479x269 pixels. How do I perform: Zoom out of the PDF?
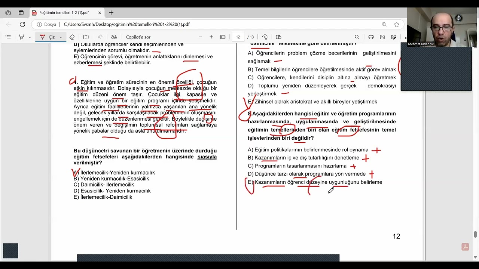[200, 37]
